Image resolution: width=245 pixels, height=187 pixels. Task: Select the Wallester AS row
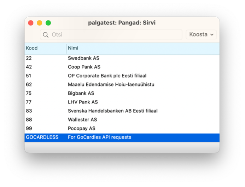click(x=122, y=120)
